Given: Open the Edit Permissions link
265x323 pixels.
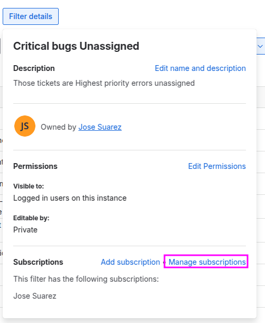Looking at the screenshot, I should click(x=217, y=166).
